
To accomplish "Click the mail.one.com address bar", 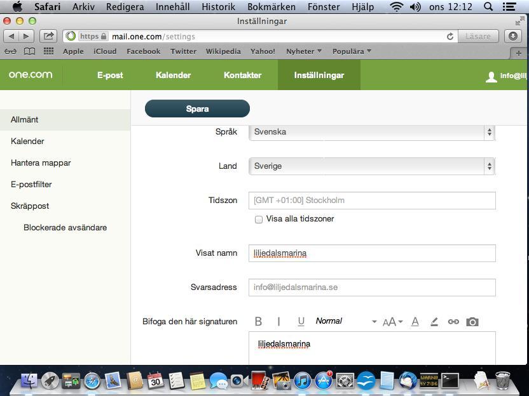I will 260,36.
